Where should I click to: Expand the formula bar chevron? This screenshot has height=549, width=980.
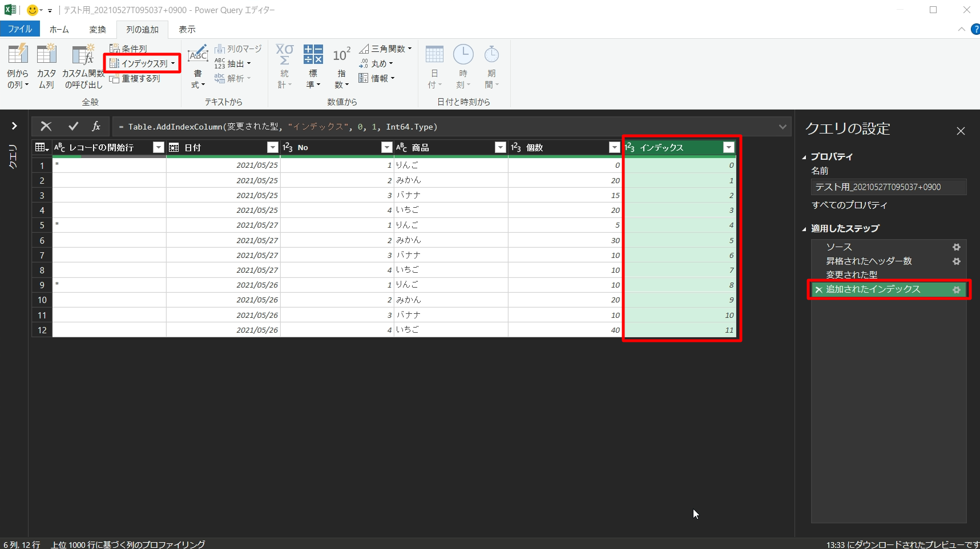[783, 127]
